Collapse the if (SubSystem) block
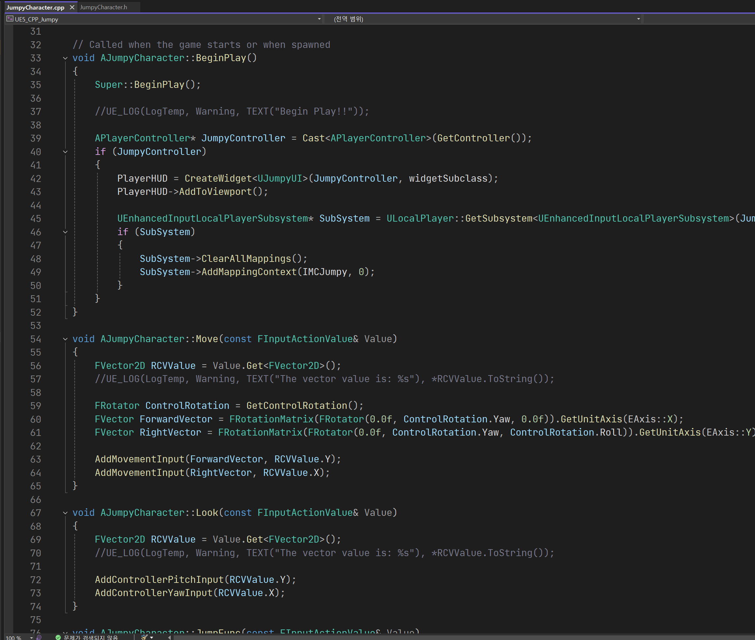This screenshot has width=755, height=640. [65, 232]
